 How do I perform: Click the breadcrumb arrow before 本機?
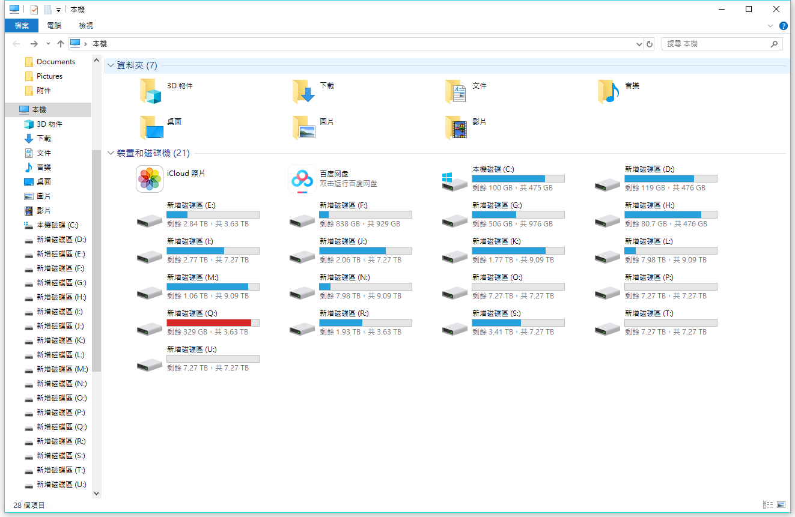tap(85, 44)
